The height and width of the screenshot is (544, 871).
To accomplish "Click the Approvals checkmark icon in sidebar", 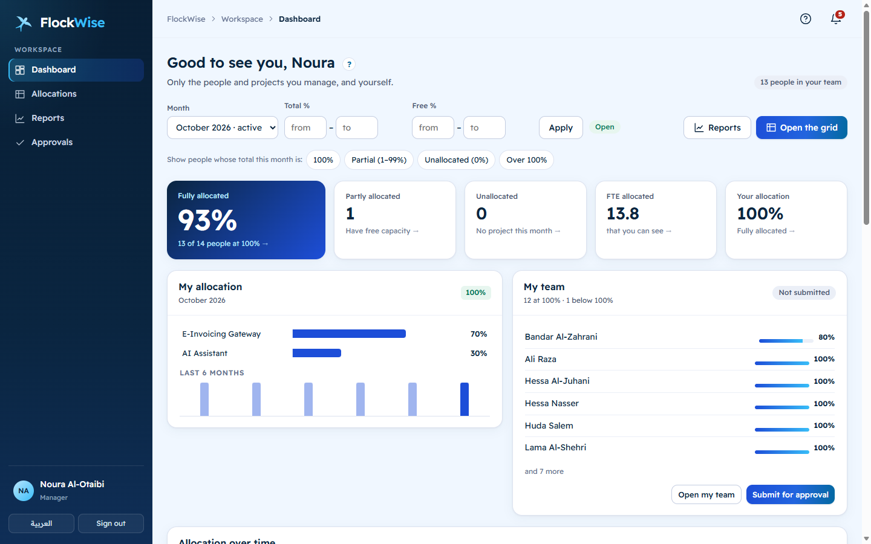I will pyautogui.click(x=20, y=143).
